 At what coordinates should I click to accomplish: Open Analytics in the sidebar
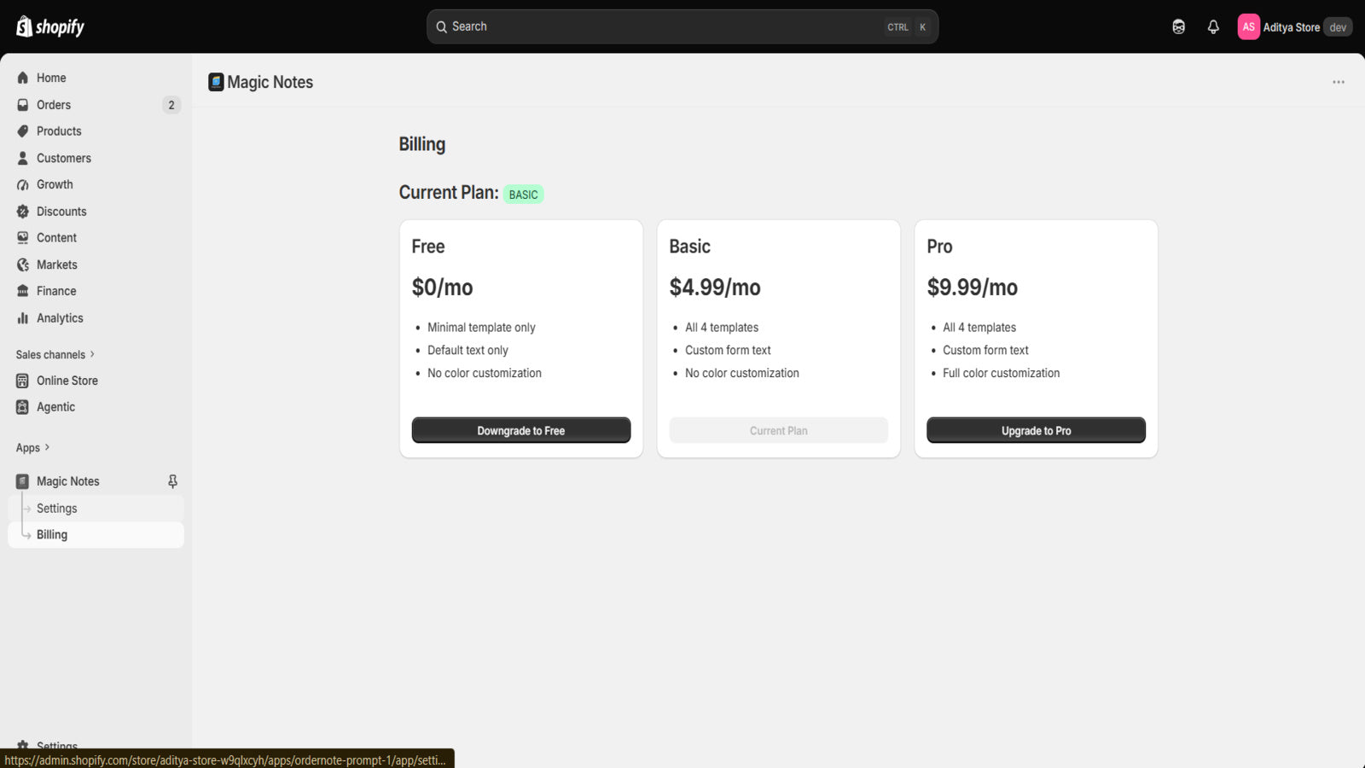(x=96, y=318)
